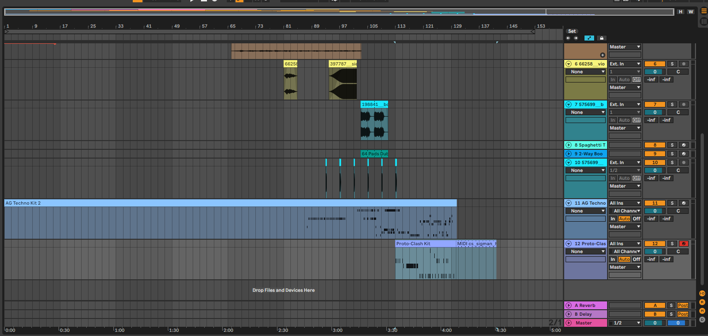Arm track 10 for recording
Viewport: 708px width, 336px height.
[x=684, y=163]
